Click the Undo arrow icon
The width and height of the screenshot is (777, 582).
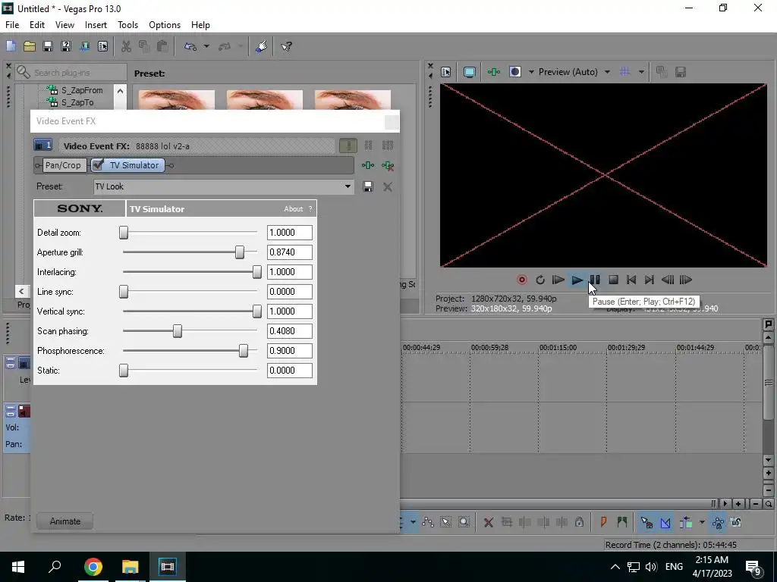(190, 46)
